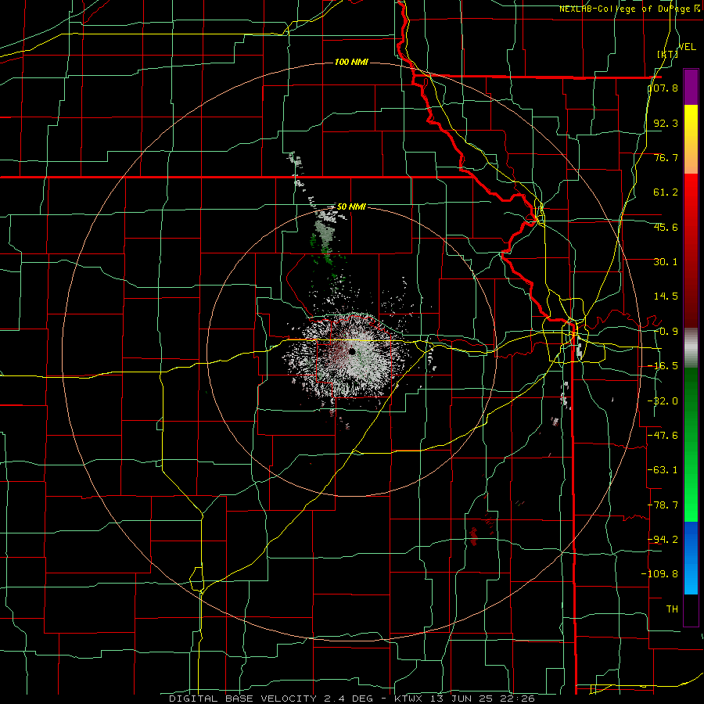The width and height of the screenshot is (704, 704).
Task: Select the 30.1 scale value
Action: [x=666, y=262]
